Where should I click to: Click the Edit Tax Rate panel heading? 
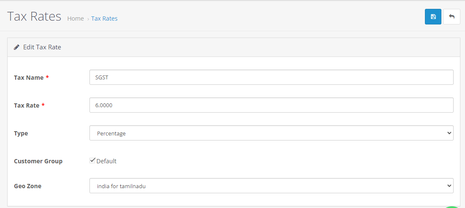coord(42,47)
